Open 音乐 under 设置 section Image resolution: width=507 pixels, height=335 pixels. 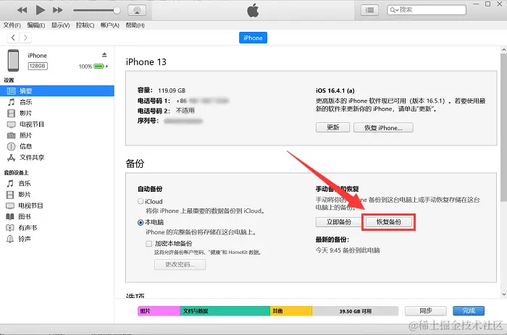57,102
